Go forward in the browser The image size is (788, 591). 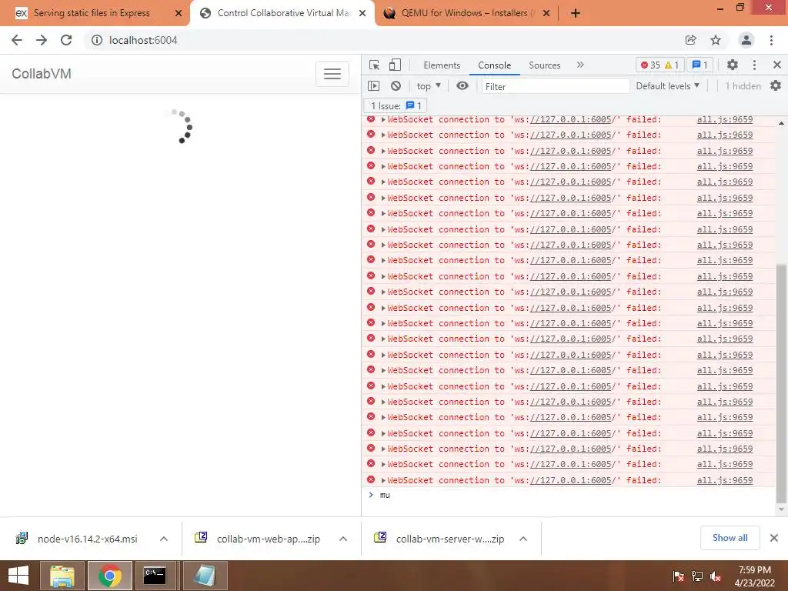pos(42,40)
